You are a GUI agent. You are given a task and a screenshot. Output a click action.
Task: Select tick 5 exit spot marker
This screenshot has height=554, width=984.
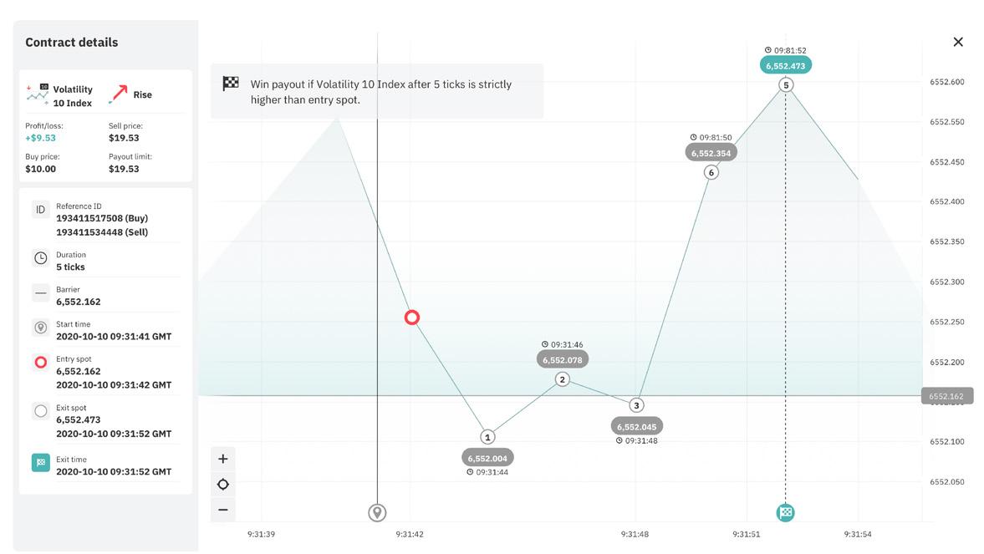(786, 85)
